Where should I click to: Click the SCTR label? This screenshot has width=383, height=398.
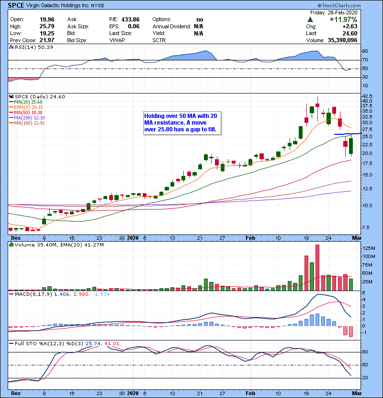click(x=159, y=40)
